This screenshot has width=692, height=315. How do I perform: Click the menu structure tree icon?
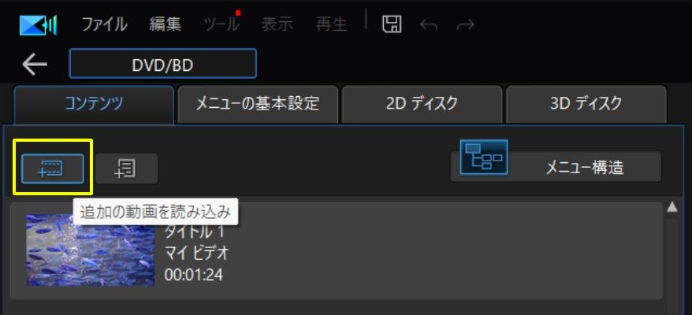[484, 157]
